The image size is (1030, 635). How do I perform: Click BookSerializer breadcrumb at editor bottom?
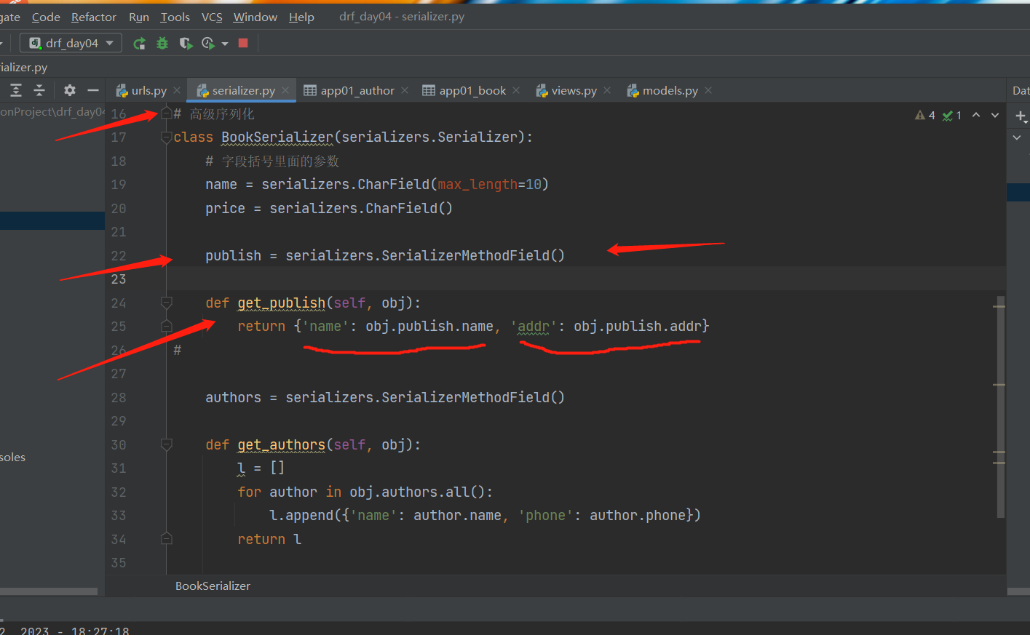pyautogui.click(x=213, y=586)
